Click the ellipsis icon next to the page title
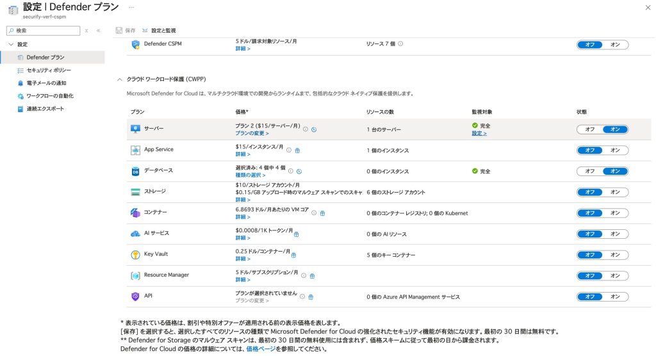Screen dimensions: 656x356 pos(131,7)
